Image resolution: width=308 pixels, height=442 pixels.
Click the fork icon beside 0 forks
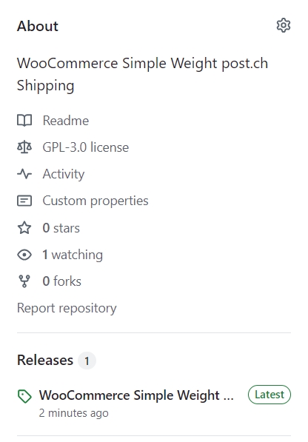coord(24,281)
